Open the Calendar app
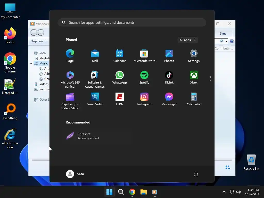This screenshot has height=198, width=264. [x=120, y=56]
